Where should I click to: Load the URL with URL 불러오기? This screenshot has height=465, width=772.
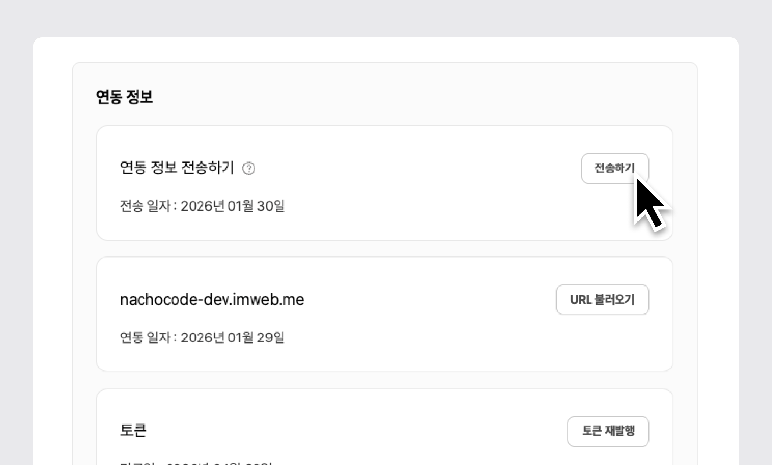pyautogui.click(x=602, y=299)
